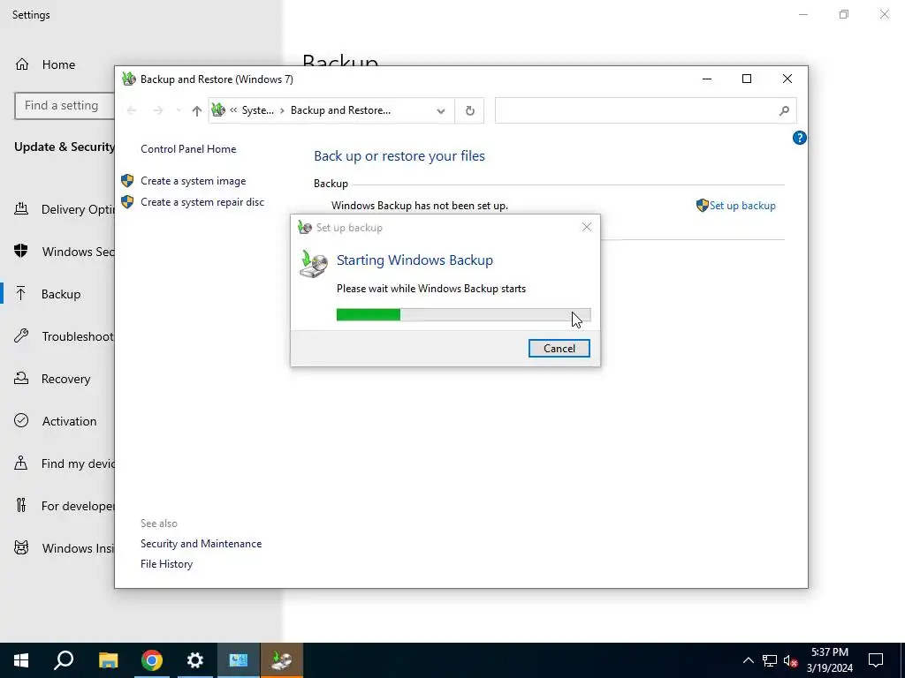Open the notification center icon
The image size is (905, 678).
tap(876, 660)
